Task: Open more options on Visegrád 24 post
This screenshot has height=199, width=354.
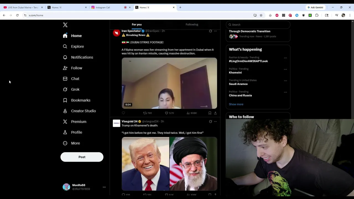Action: click(x=215, y=121)
